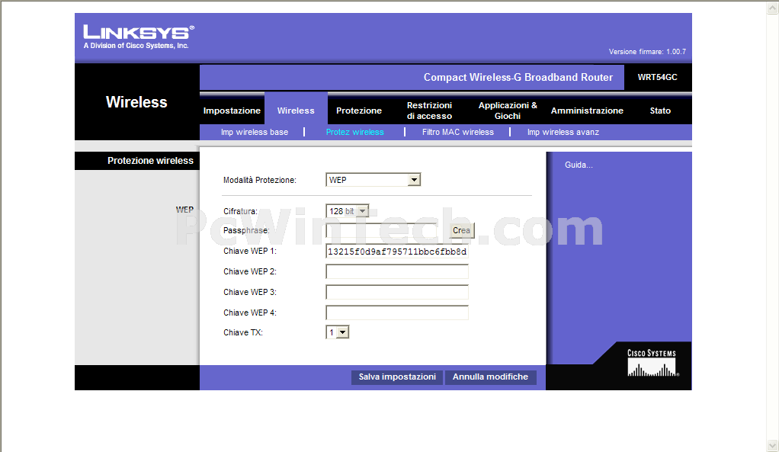
Task: Go to Restrizioni di accesso tab
Action: [x=429, y=111]
